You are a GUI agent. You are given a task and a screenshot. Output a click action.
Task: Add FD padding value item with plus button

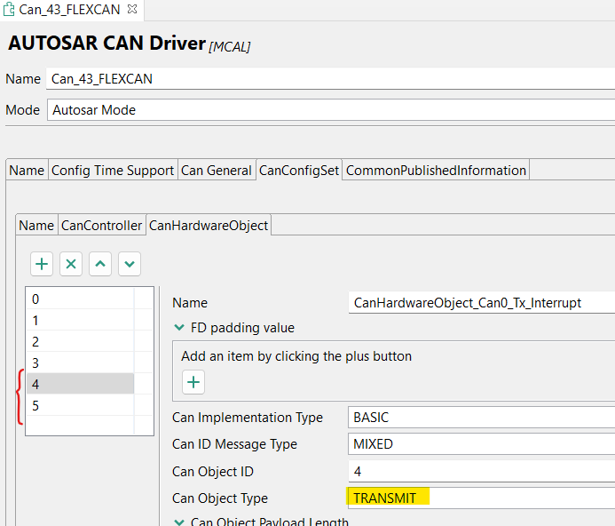tap(193, 382)
